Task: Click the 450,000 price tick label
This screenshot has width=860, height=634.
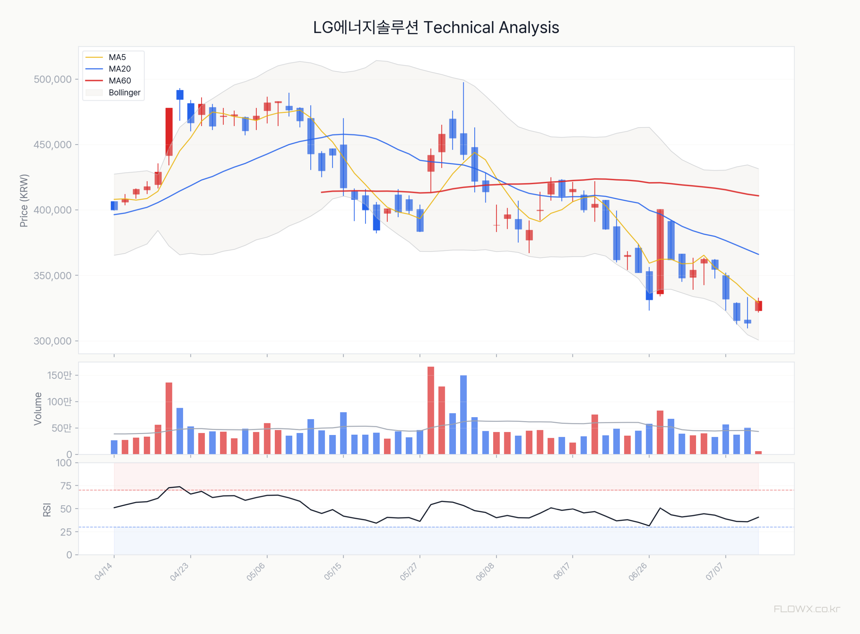Action: (x=52, y=145)
